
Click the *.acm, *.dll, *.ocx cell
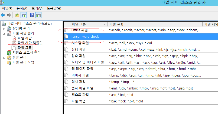[x=131, y=43]
